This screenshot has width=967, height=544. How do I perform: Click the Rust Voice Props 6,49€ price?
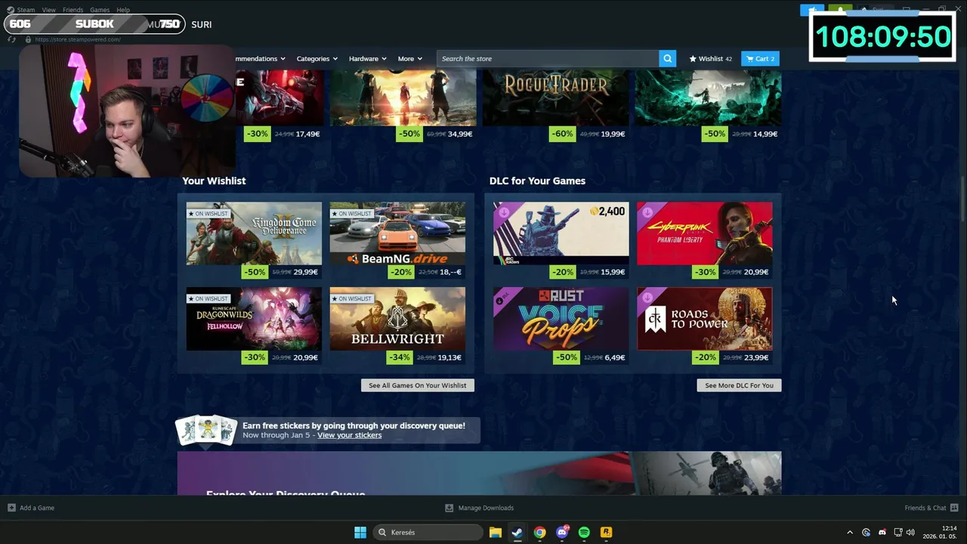[615, 357]
